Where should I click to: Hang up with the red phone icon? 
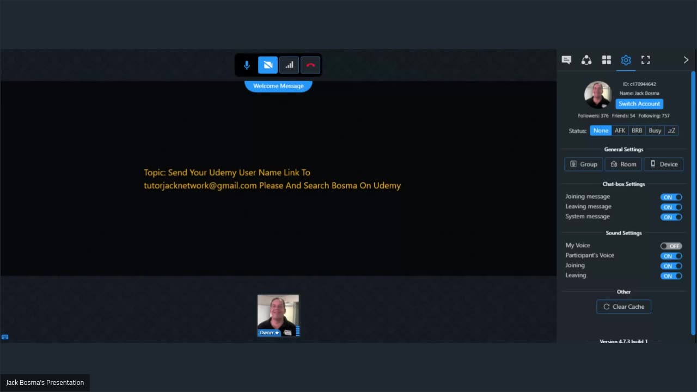310,65
